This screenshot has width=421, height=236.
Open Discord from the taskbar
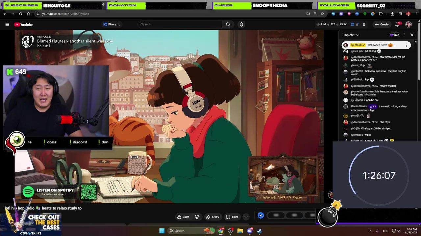click(x=250, y=231)
